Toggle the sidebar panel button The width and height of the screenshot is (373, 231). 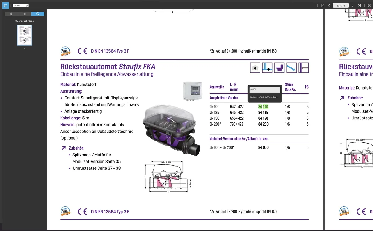point(6,6)
